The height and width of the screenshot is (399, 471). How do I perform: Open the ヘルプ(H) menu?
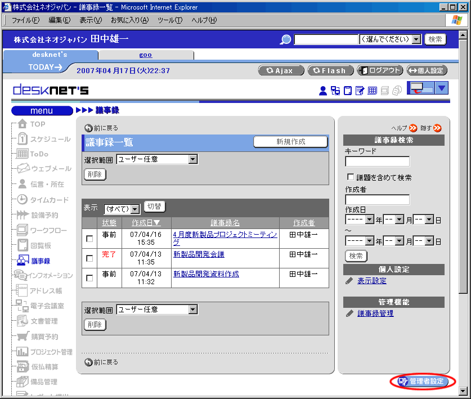click(204, 20)
